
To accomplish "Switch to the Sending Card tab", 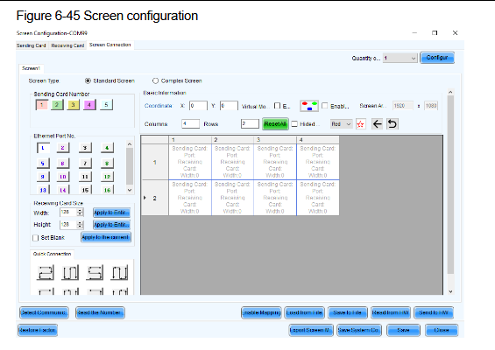I will coord(31,45).
